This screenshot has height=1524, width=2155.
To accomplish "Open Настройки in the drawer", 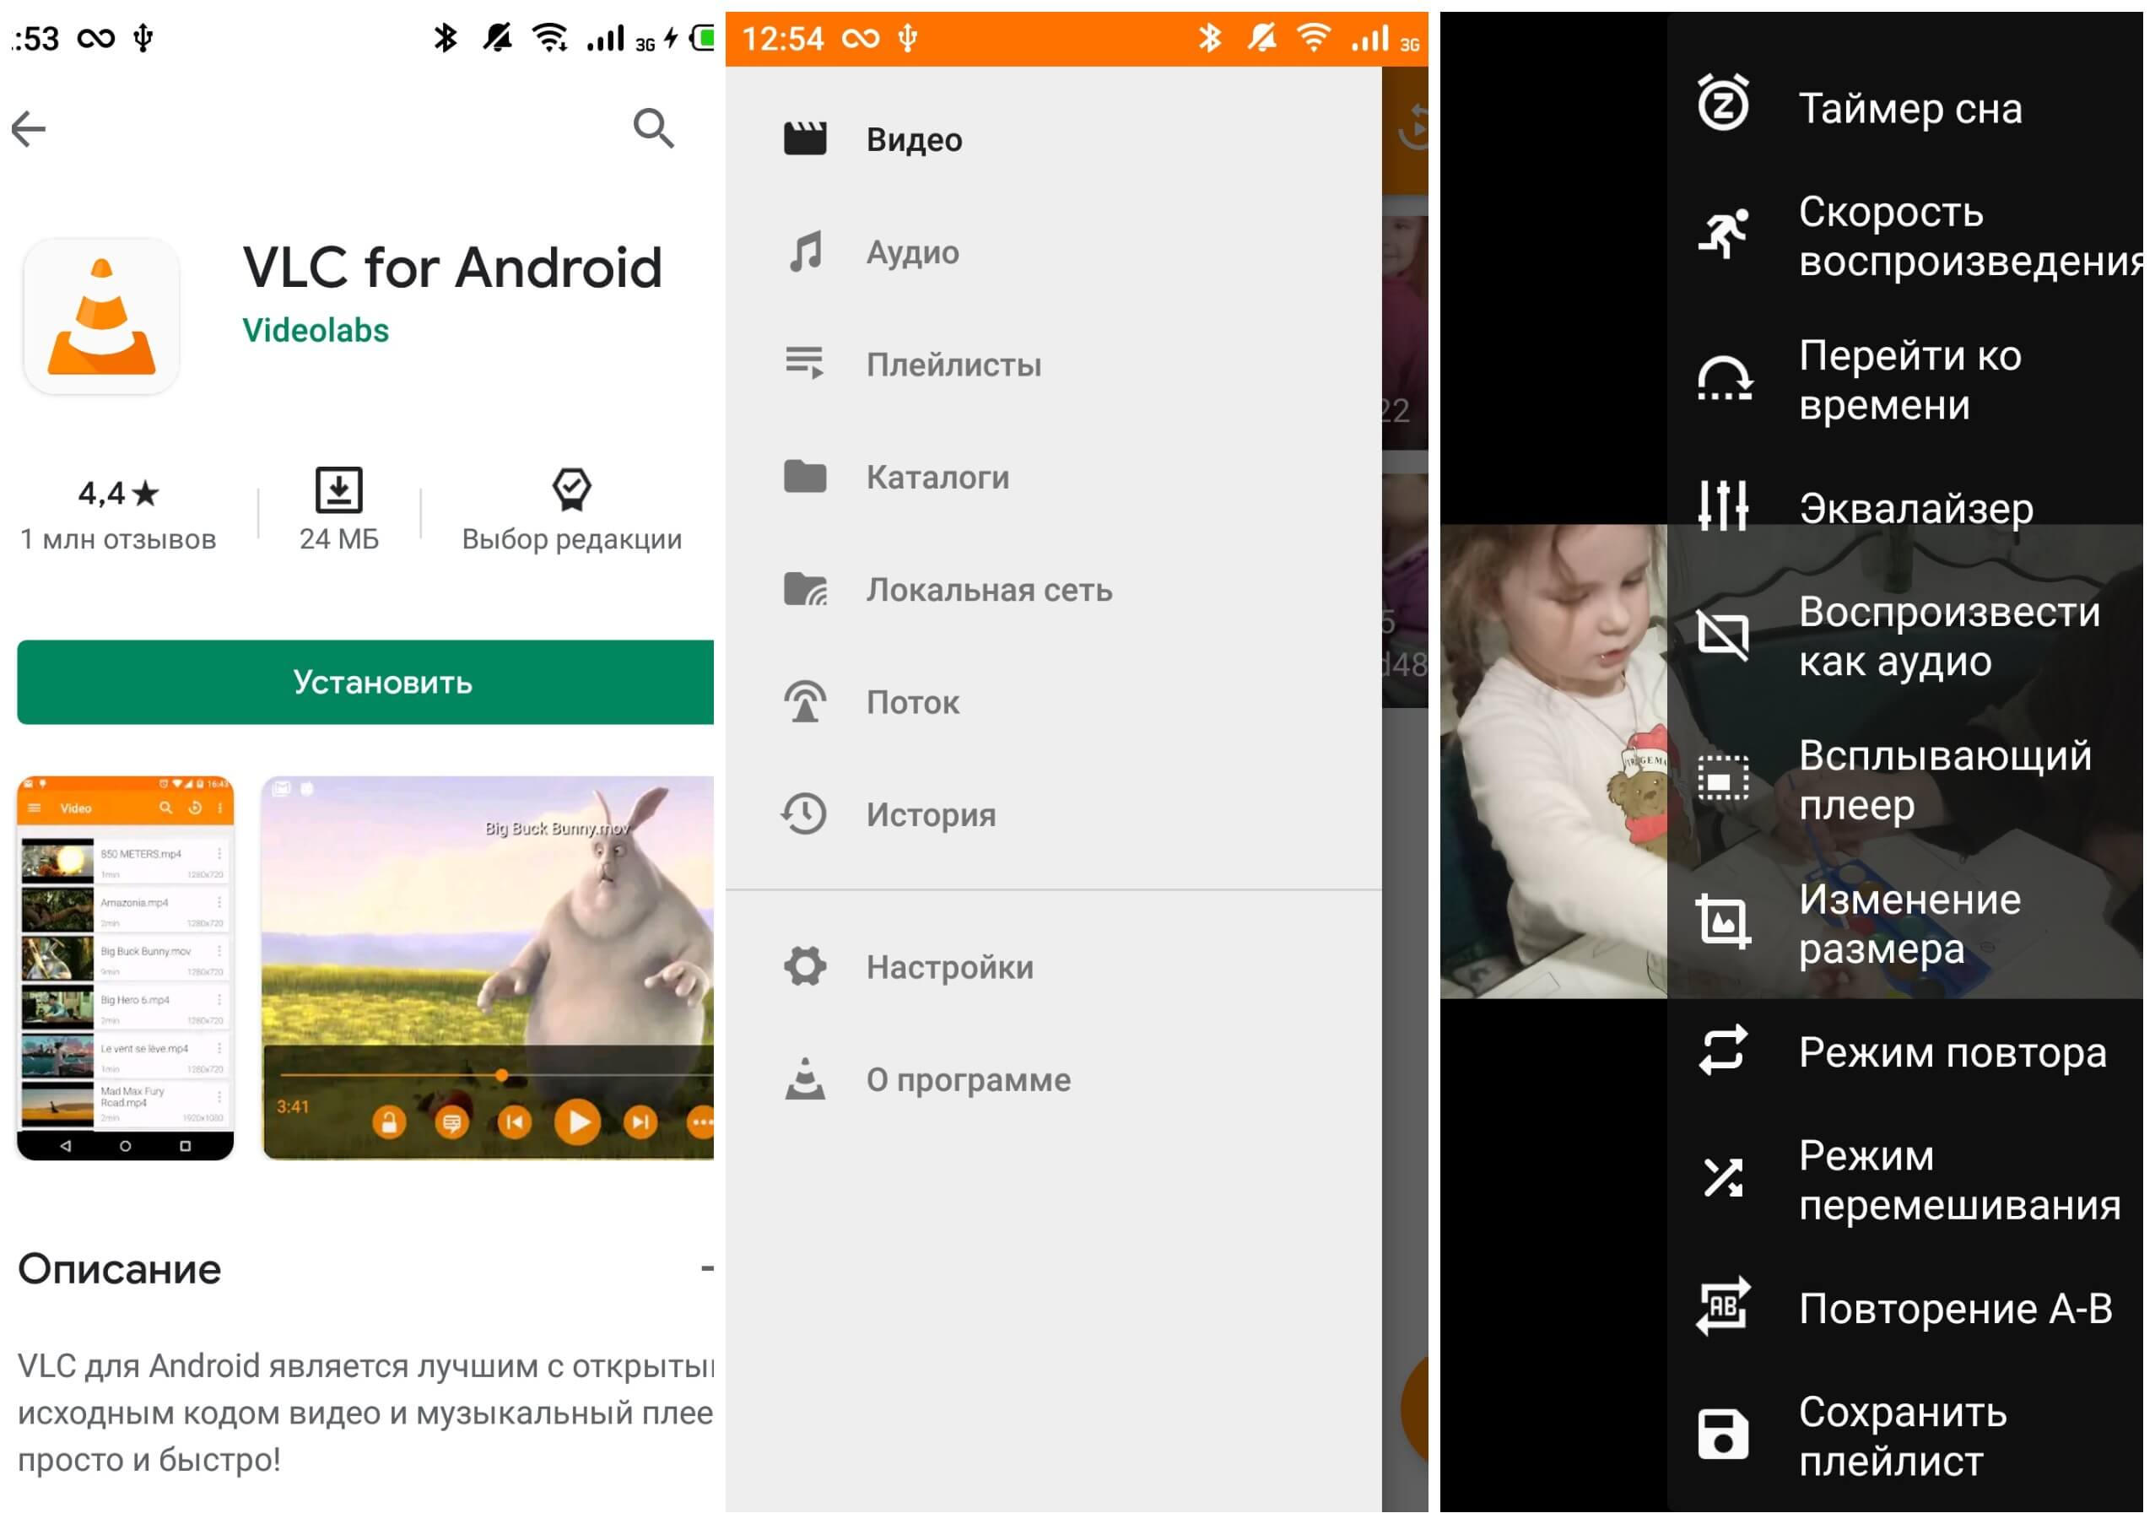I will pyautogui.click(x=1053, y=968).
